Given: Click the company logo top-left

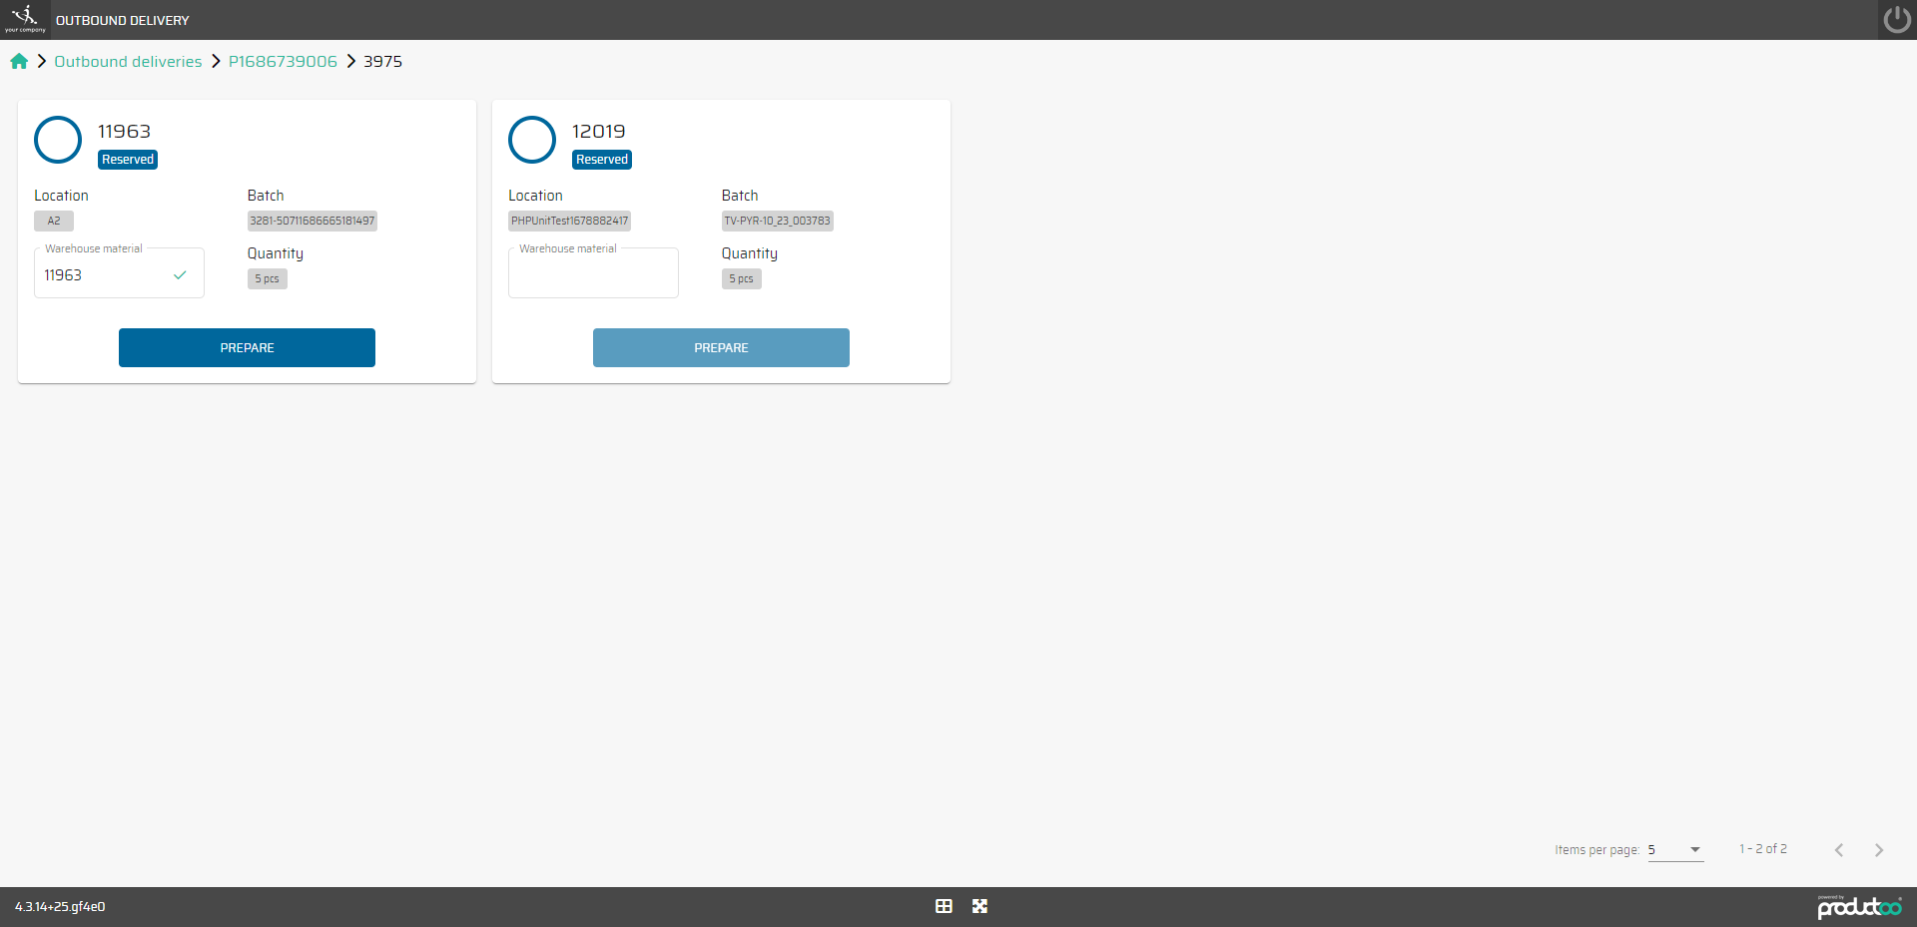Looking at the screenshot, I should [25, 19].
